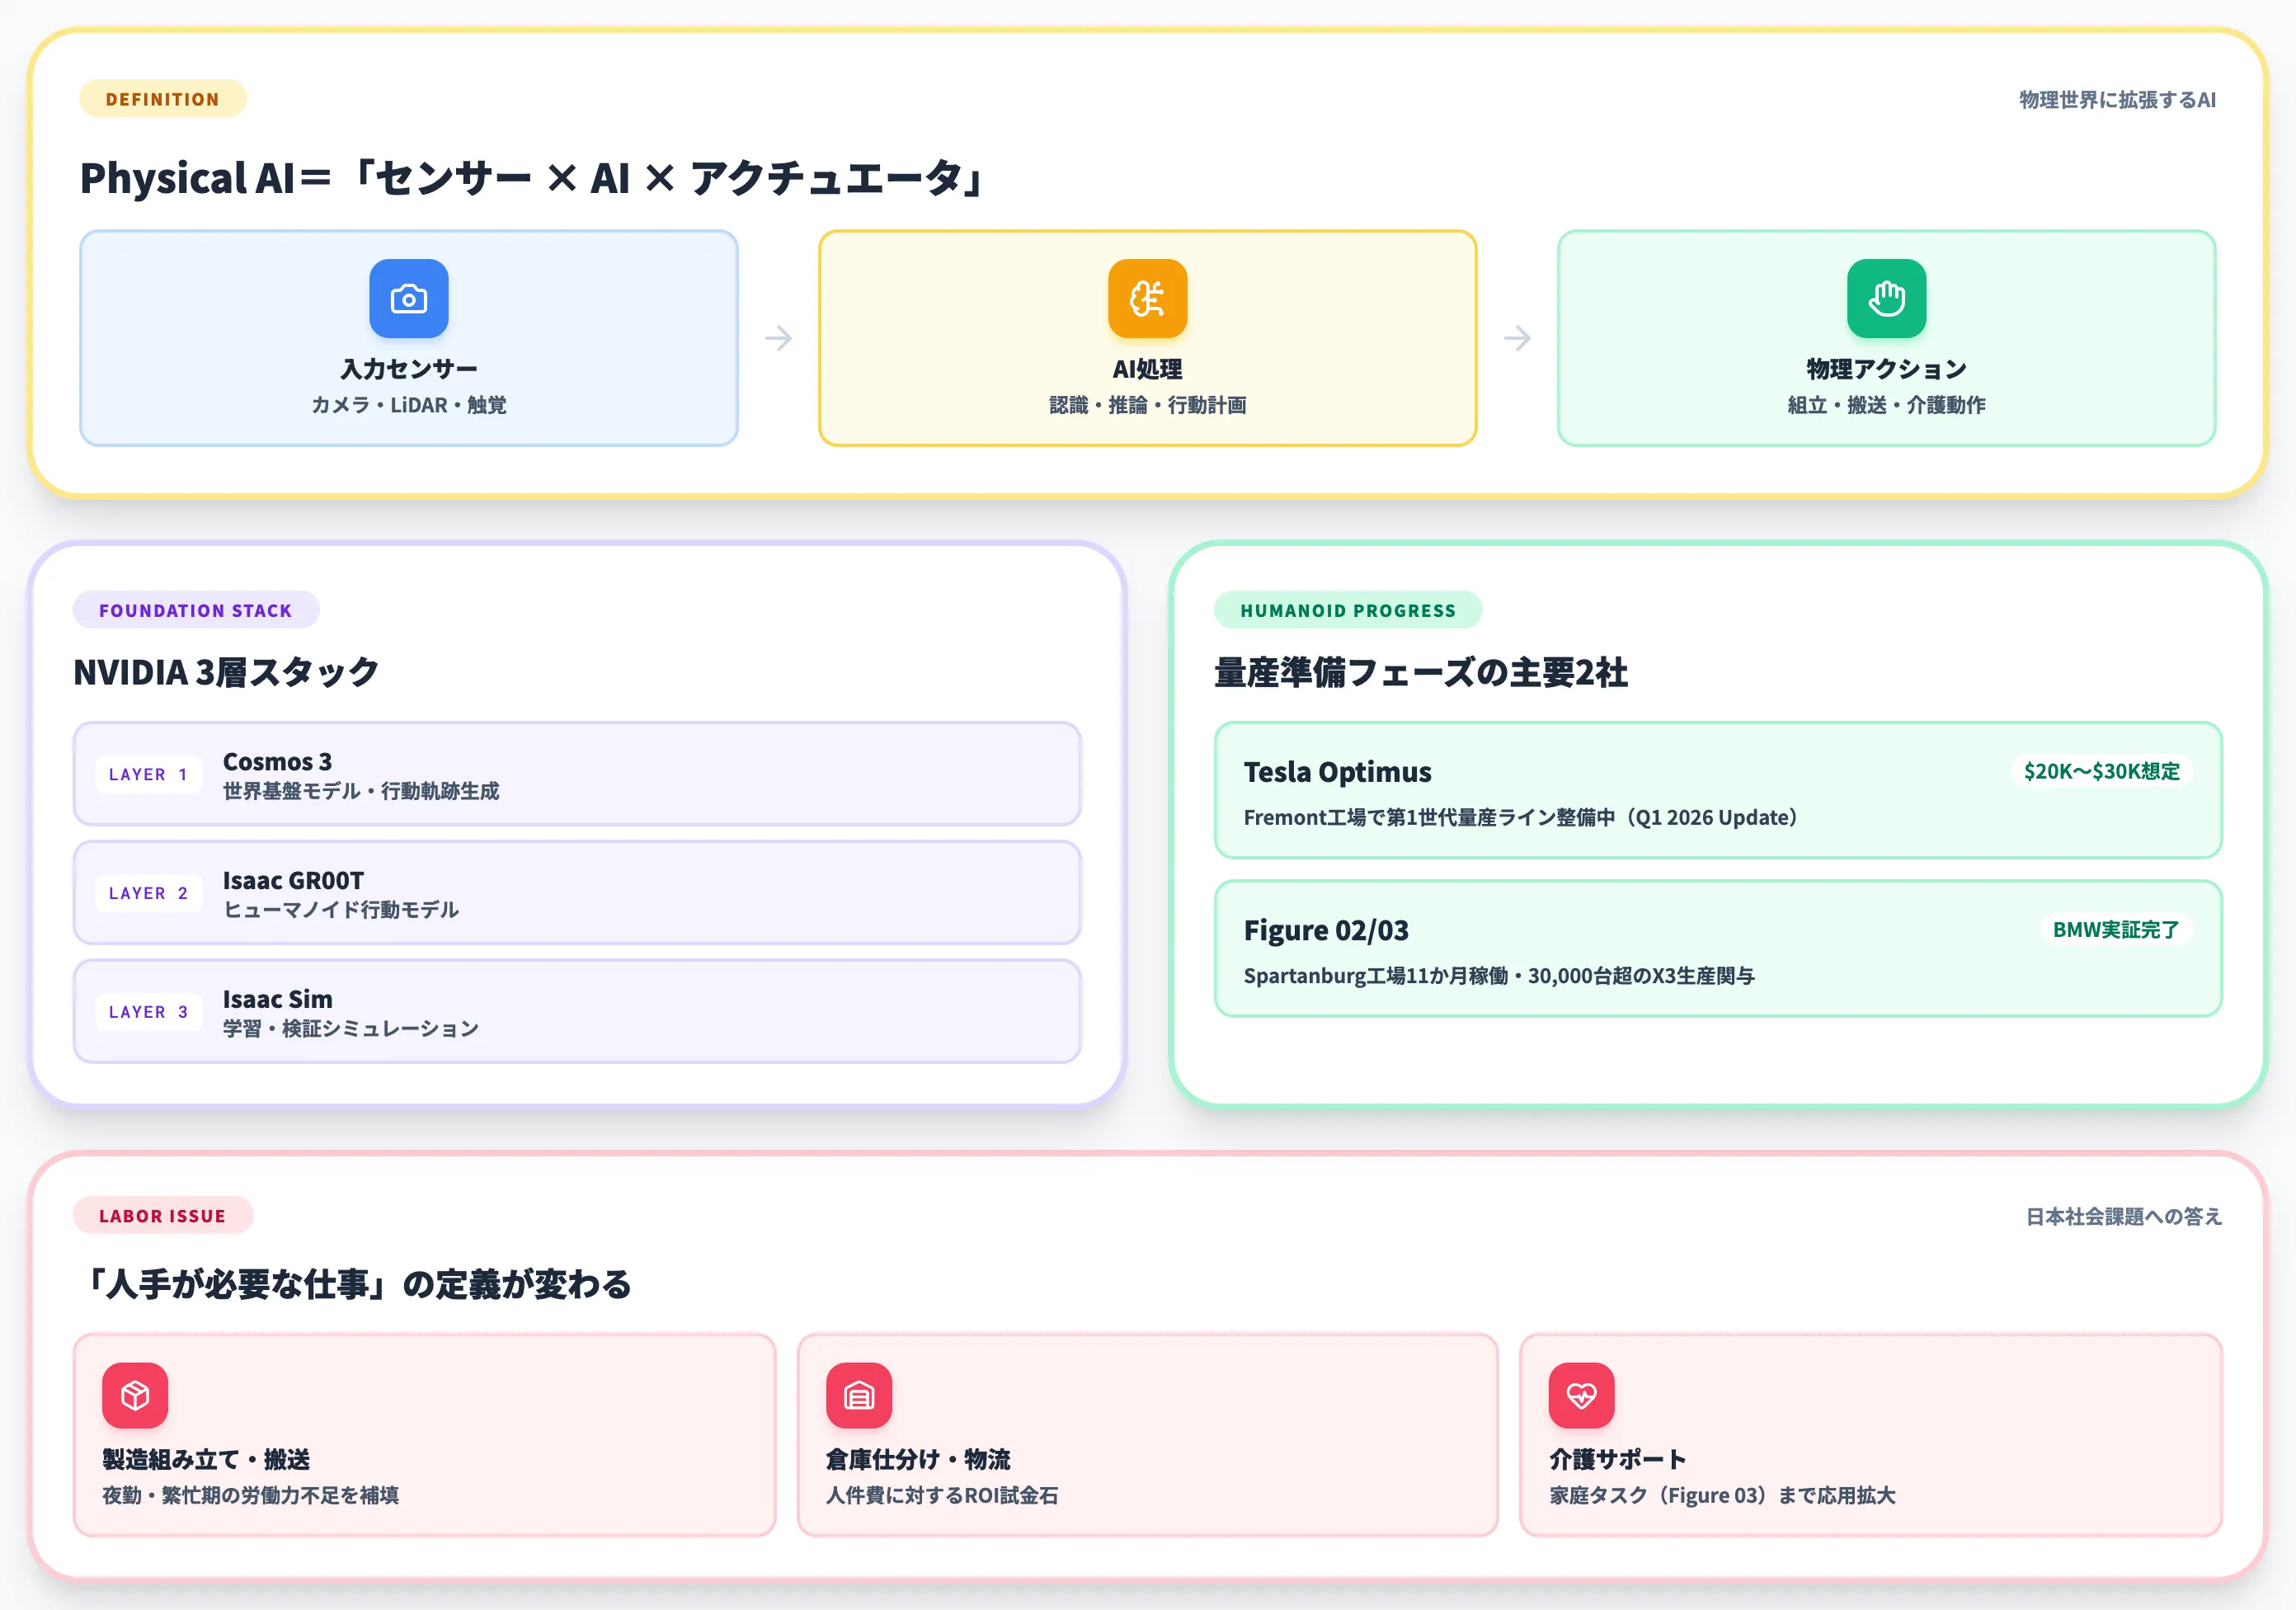Select the LAYER 1 label
2296x1610 pixels.
click(x=148, y=774)
